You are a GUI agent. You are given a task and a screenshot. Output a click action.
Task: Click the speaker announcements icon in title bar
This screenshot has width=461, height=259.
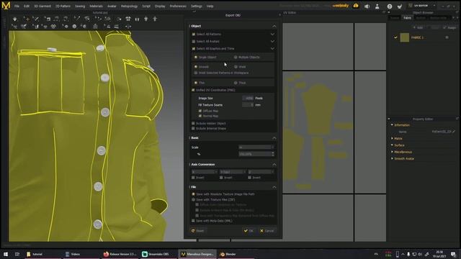tap(367, 6)
